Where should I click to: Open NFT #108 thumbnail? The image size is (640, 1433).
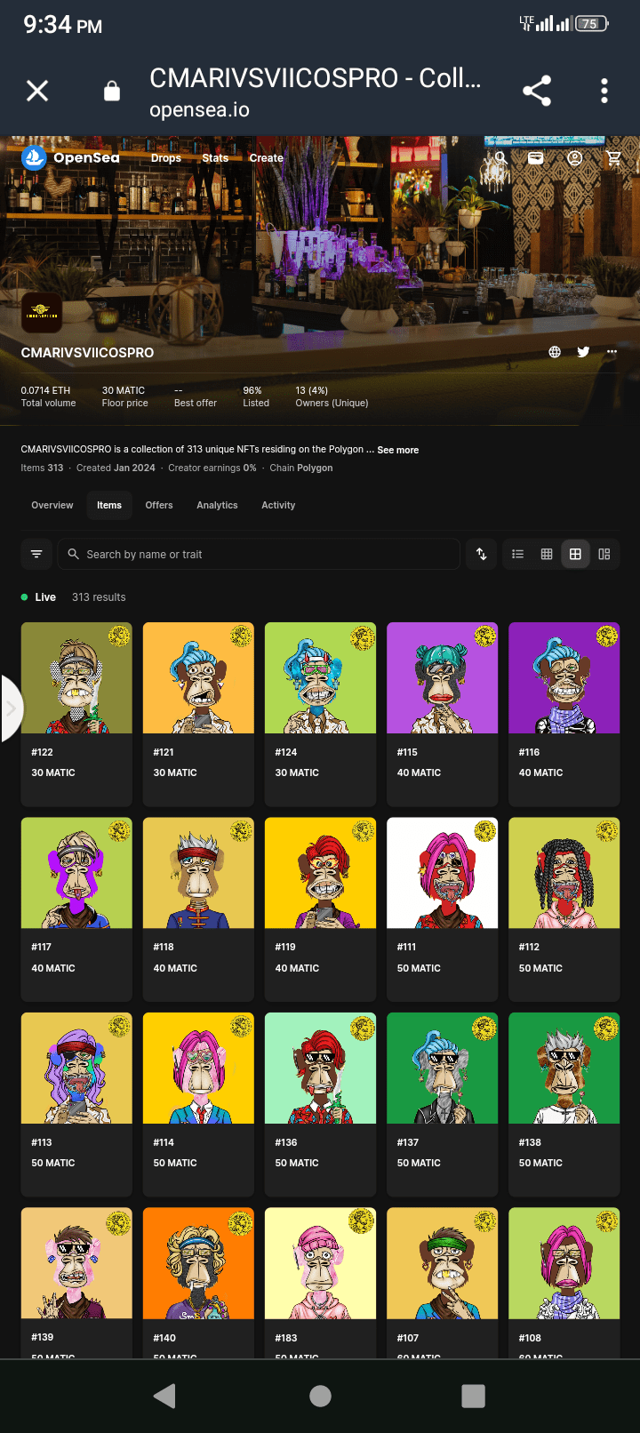(x=564, y=1263)
